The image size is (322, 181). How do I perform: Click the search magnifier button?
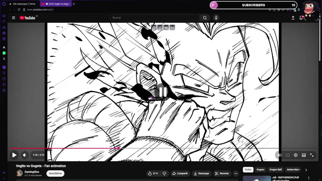[x=205, y=18]
